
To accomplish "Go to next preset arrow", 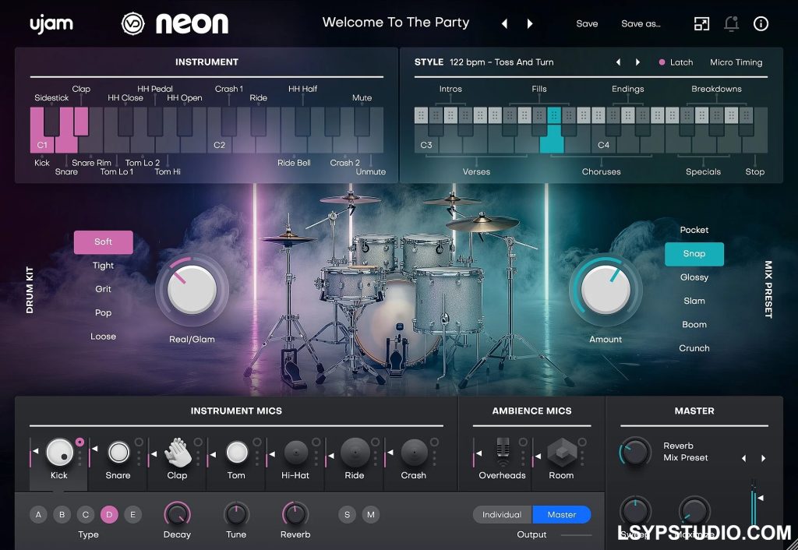I will tap(530, 23).
